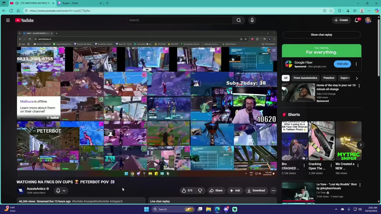Screen dimensions: 381x214
Task: Click the AussieAntics channel avatar
Action: point(21,191)
